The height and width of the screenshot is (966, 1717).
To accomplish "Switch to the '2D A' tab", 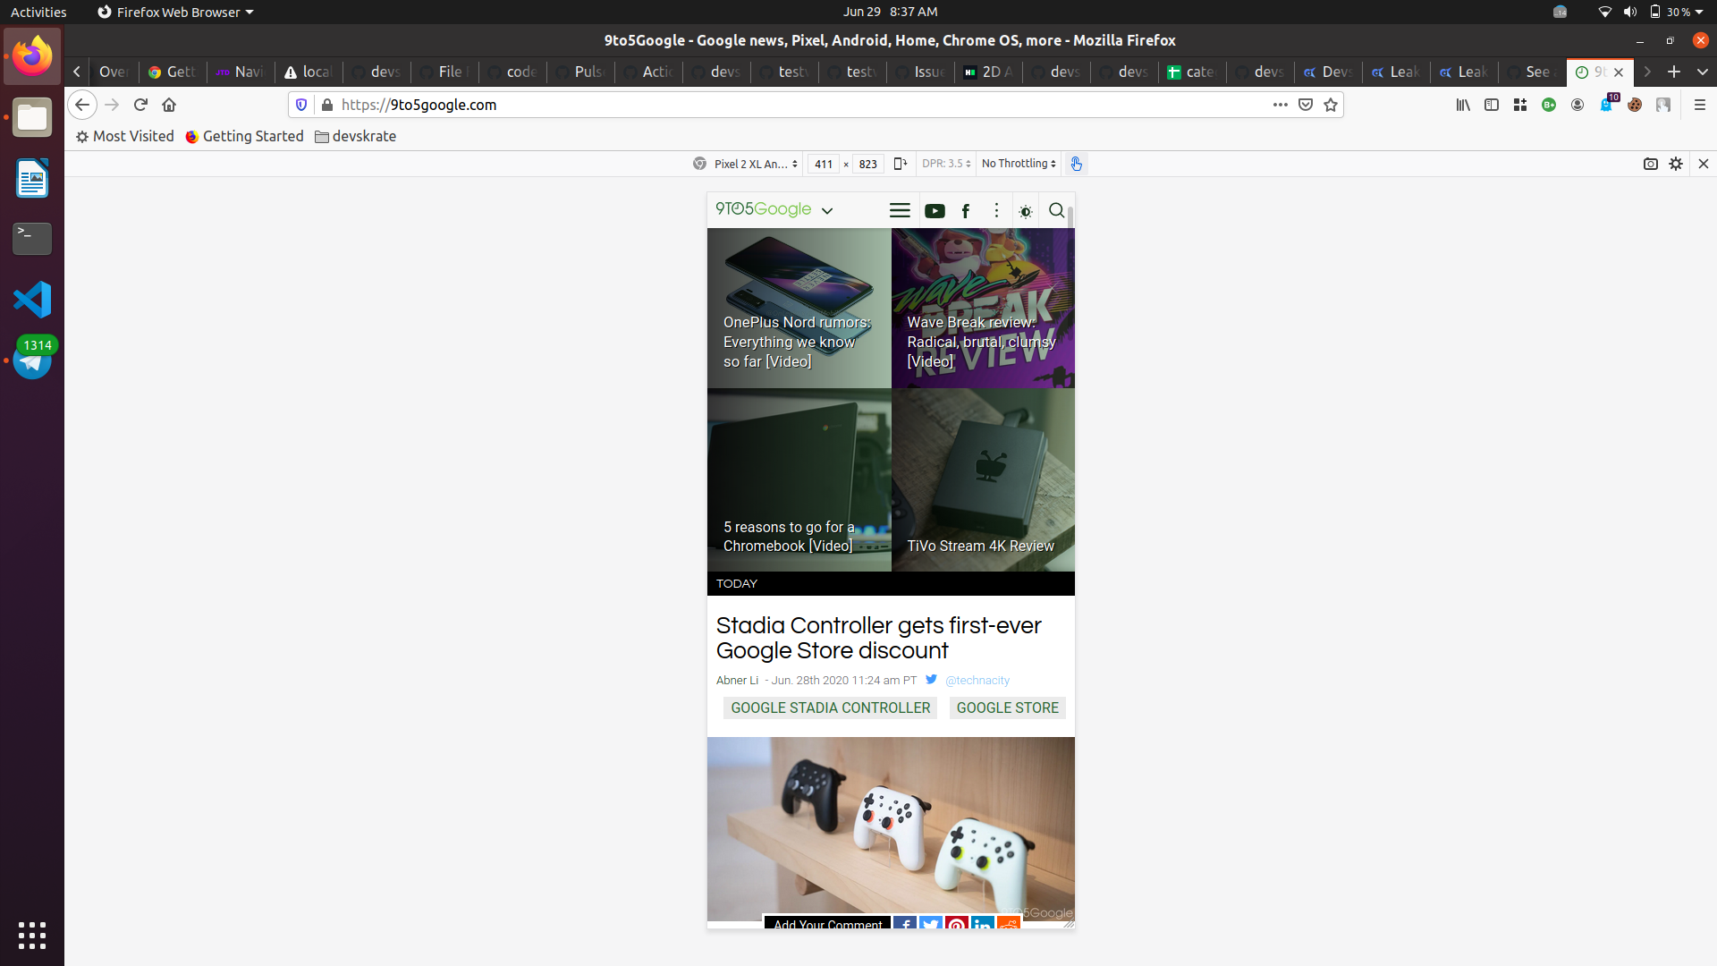I will tap(988, 72).
